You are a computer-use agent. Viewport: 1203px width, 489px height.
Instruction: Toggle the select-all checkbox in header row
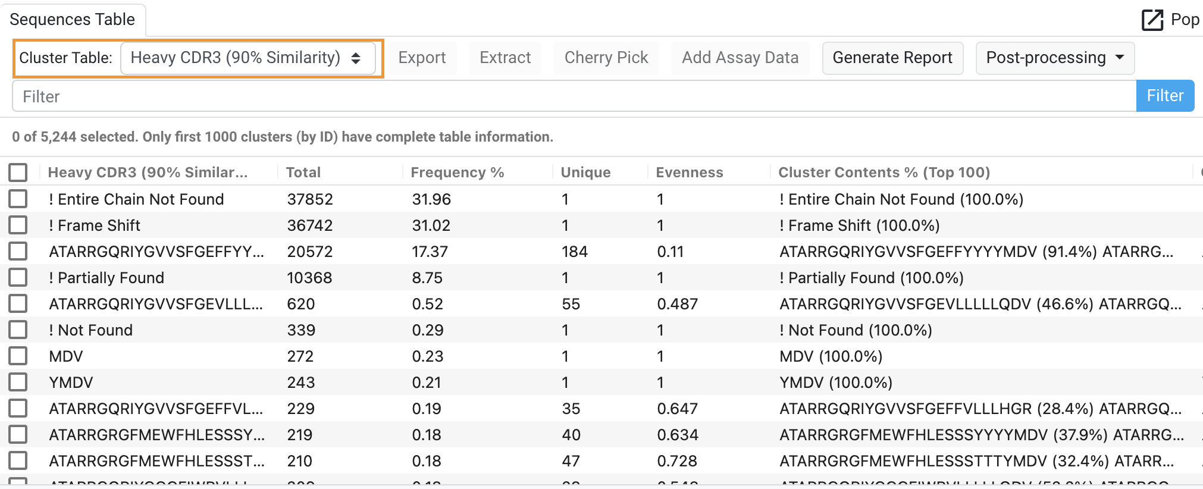pos(18,173)
